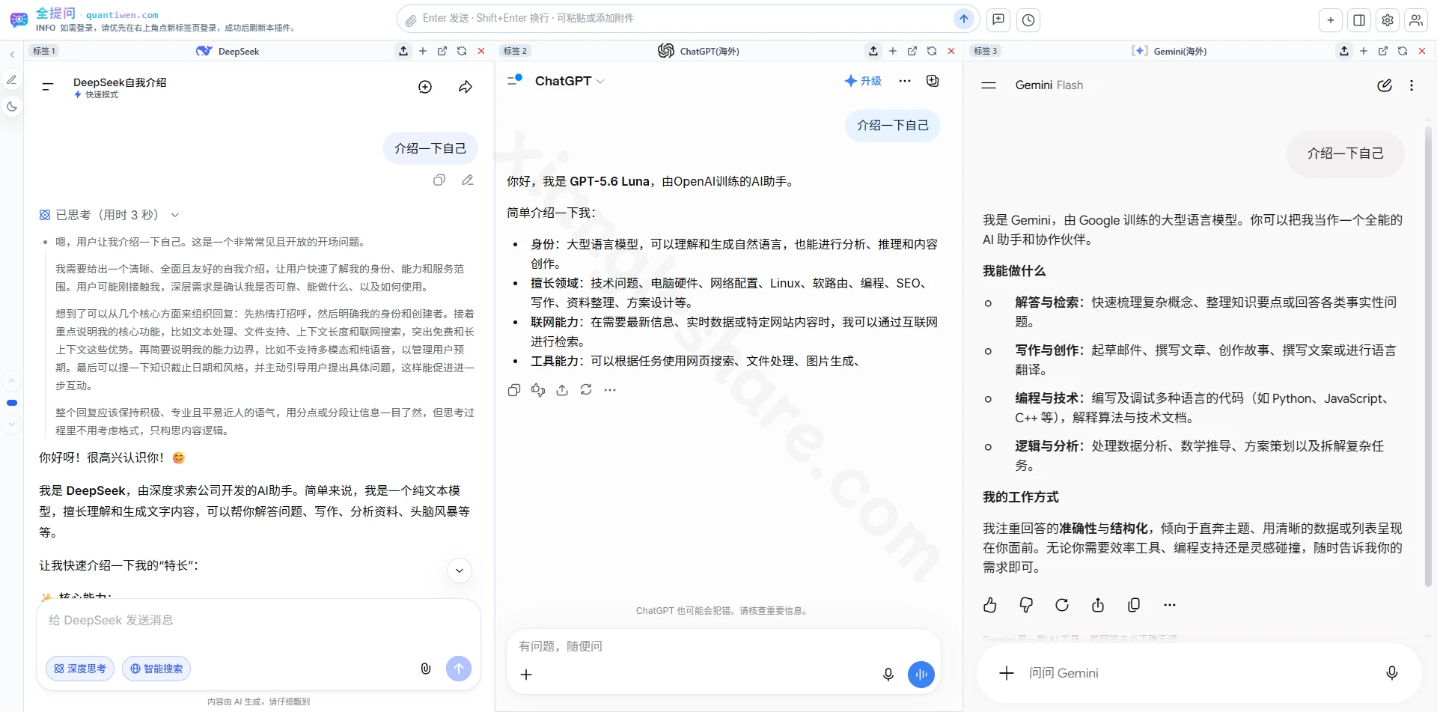Select the 标签 3 tab label
This screenshot has height=712, width=1437.
(985, 51)
